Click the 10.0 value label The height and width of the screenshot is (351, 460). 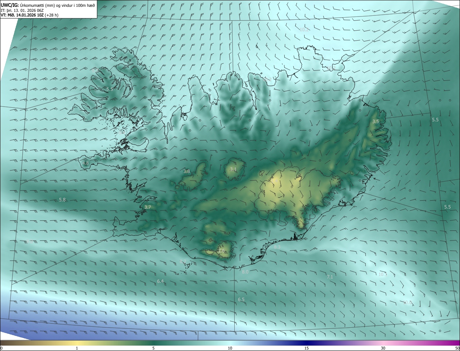tap(408, 303)
